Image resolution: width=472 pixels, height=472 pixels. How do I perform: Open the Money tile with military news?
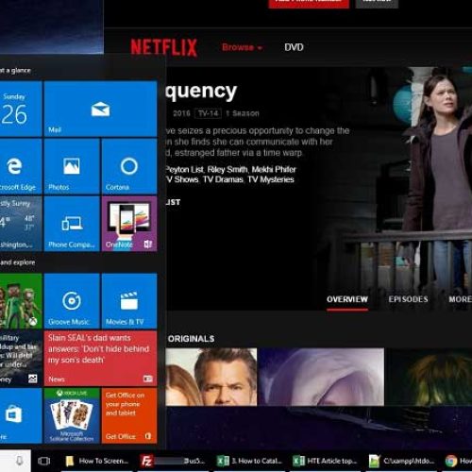point(21,358)
